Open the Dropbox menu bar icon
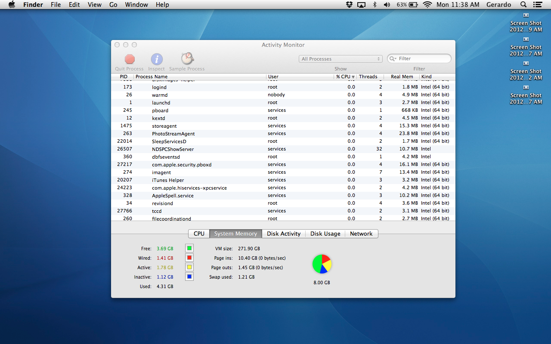 pyautogui.click(x=349, y=5)
